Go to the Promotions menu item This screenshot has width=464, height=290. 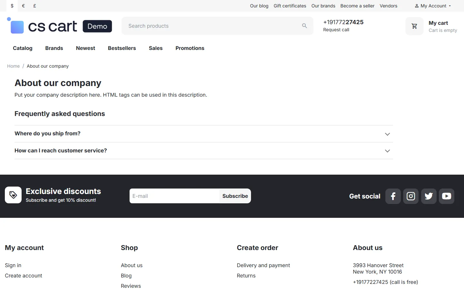[x=190, y=48]
